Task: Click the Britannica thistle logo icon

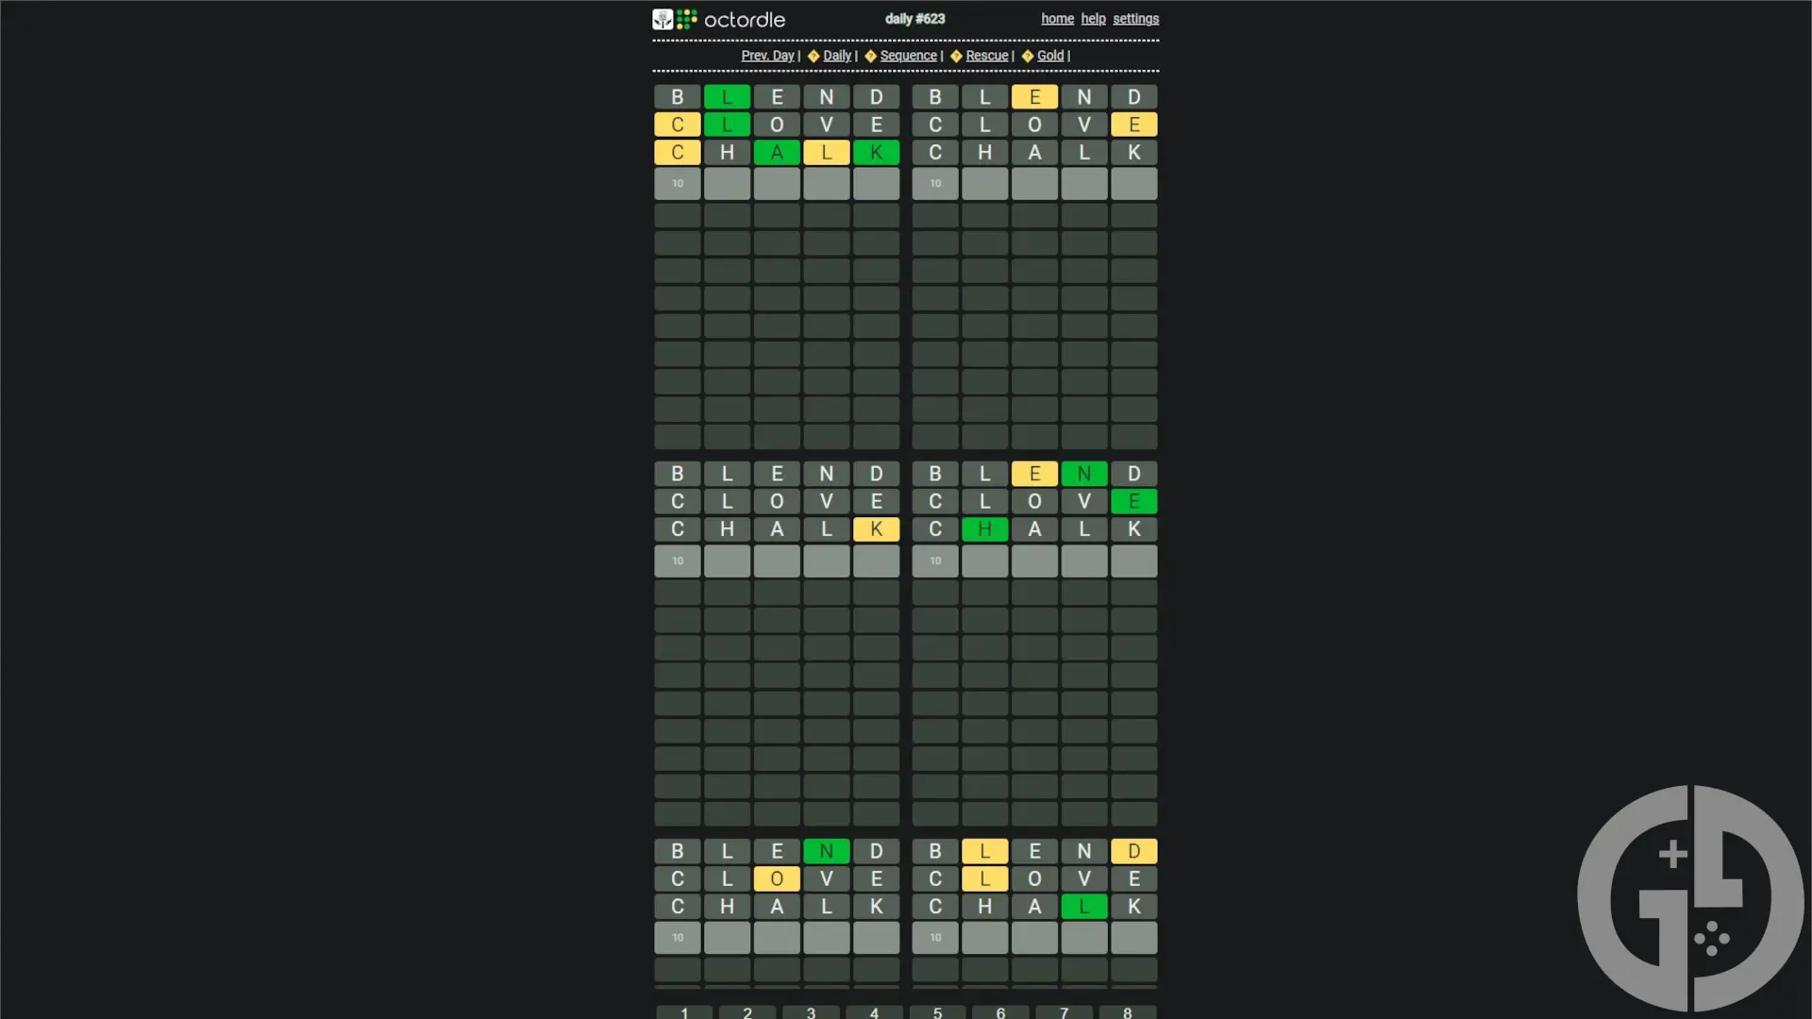Action: (x=663, y=19)
